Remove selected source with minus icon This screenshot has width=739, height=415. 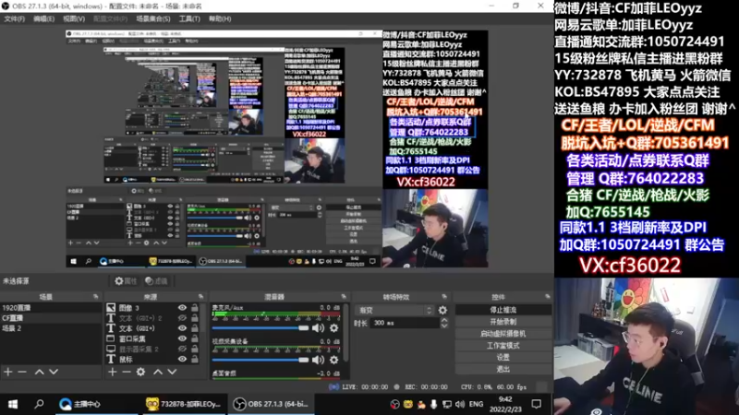127,372
